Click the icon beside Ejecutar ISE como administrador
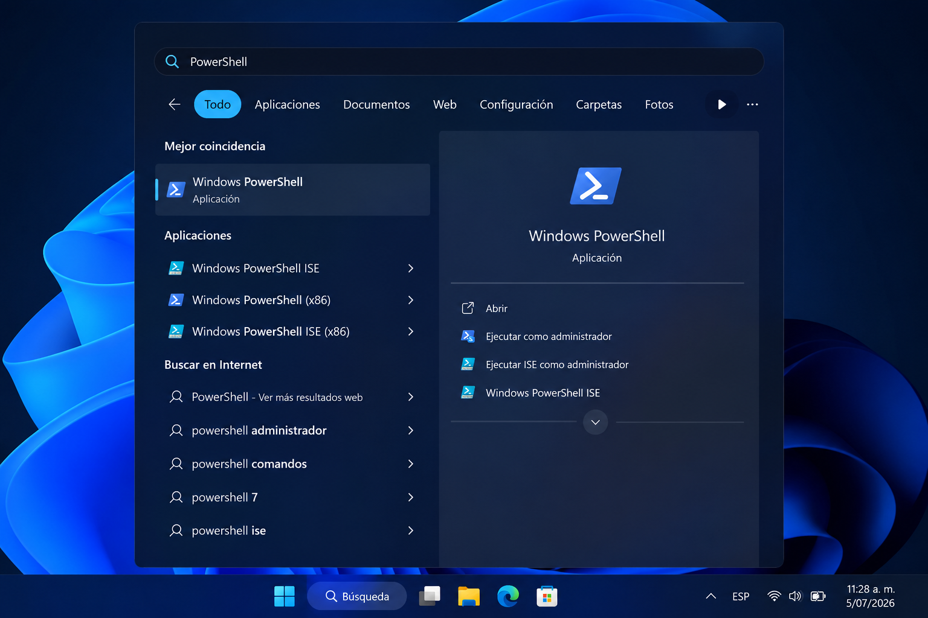The width and height of the screenshot is (928, 618). pos(468,364)
